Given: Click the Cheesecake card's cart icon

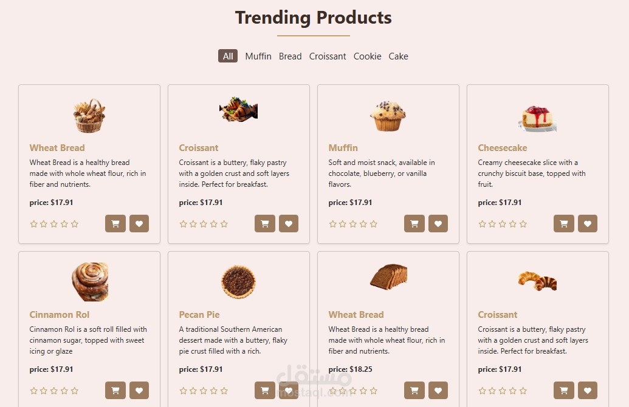Looking at the screenshot, I should click(x=563, y=224).
